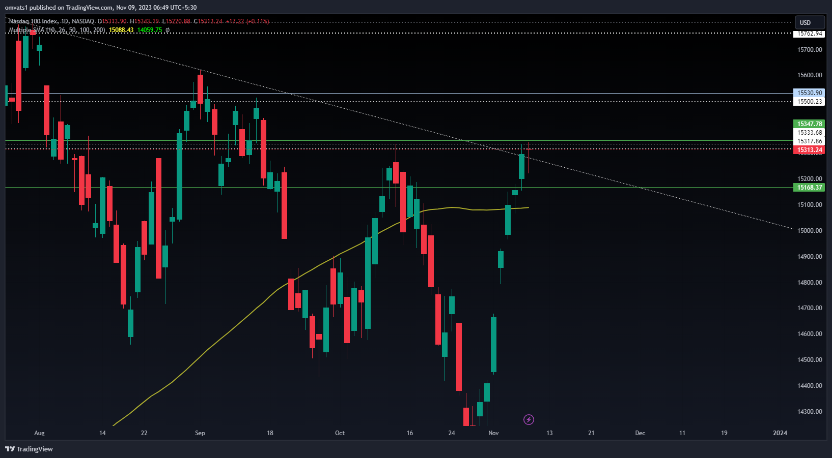The height and width of the screenshot is (458, 832).
Task: Click the Sep label on time axis
Action: 200,433
